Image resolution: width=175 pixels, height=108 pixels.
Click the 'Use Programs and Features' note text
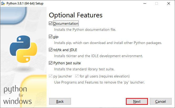99,82
